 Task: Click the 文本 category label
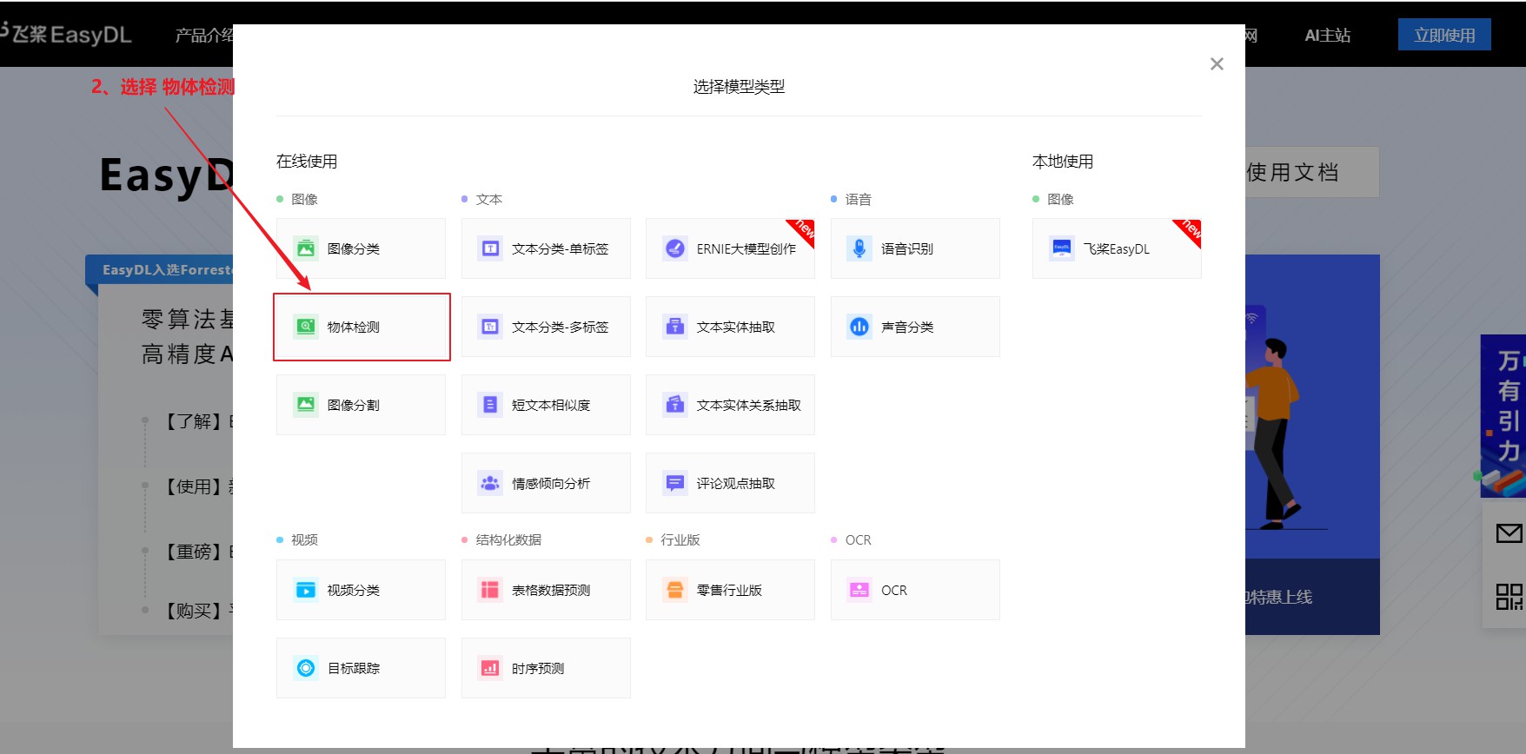[x=488, y=200]
